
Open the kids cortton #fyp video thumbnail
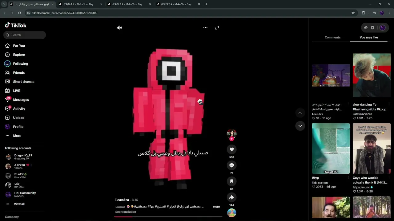click(331, 149)
